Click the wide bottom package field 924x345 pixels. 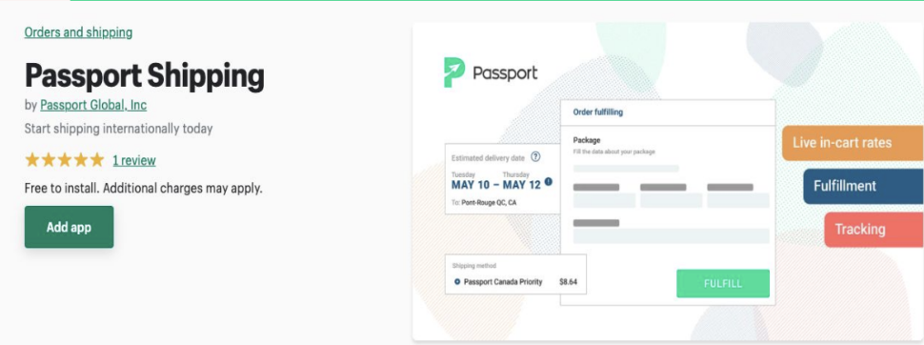pyautogui.click(x=672, y=236)
